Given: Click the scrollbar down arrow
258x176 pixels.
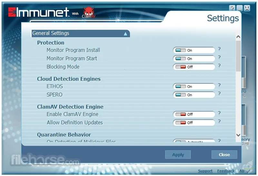Looking at the screenshot, I should click(x=238, y=135).
